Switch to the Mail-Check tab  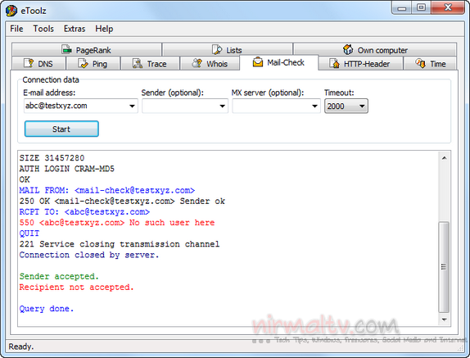tap(279, 62)
